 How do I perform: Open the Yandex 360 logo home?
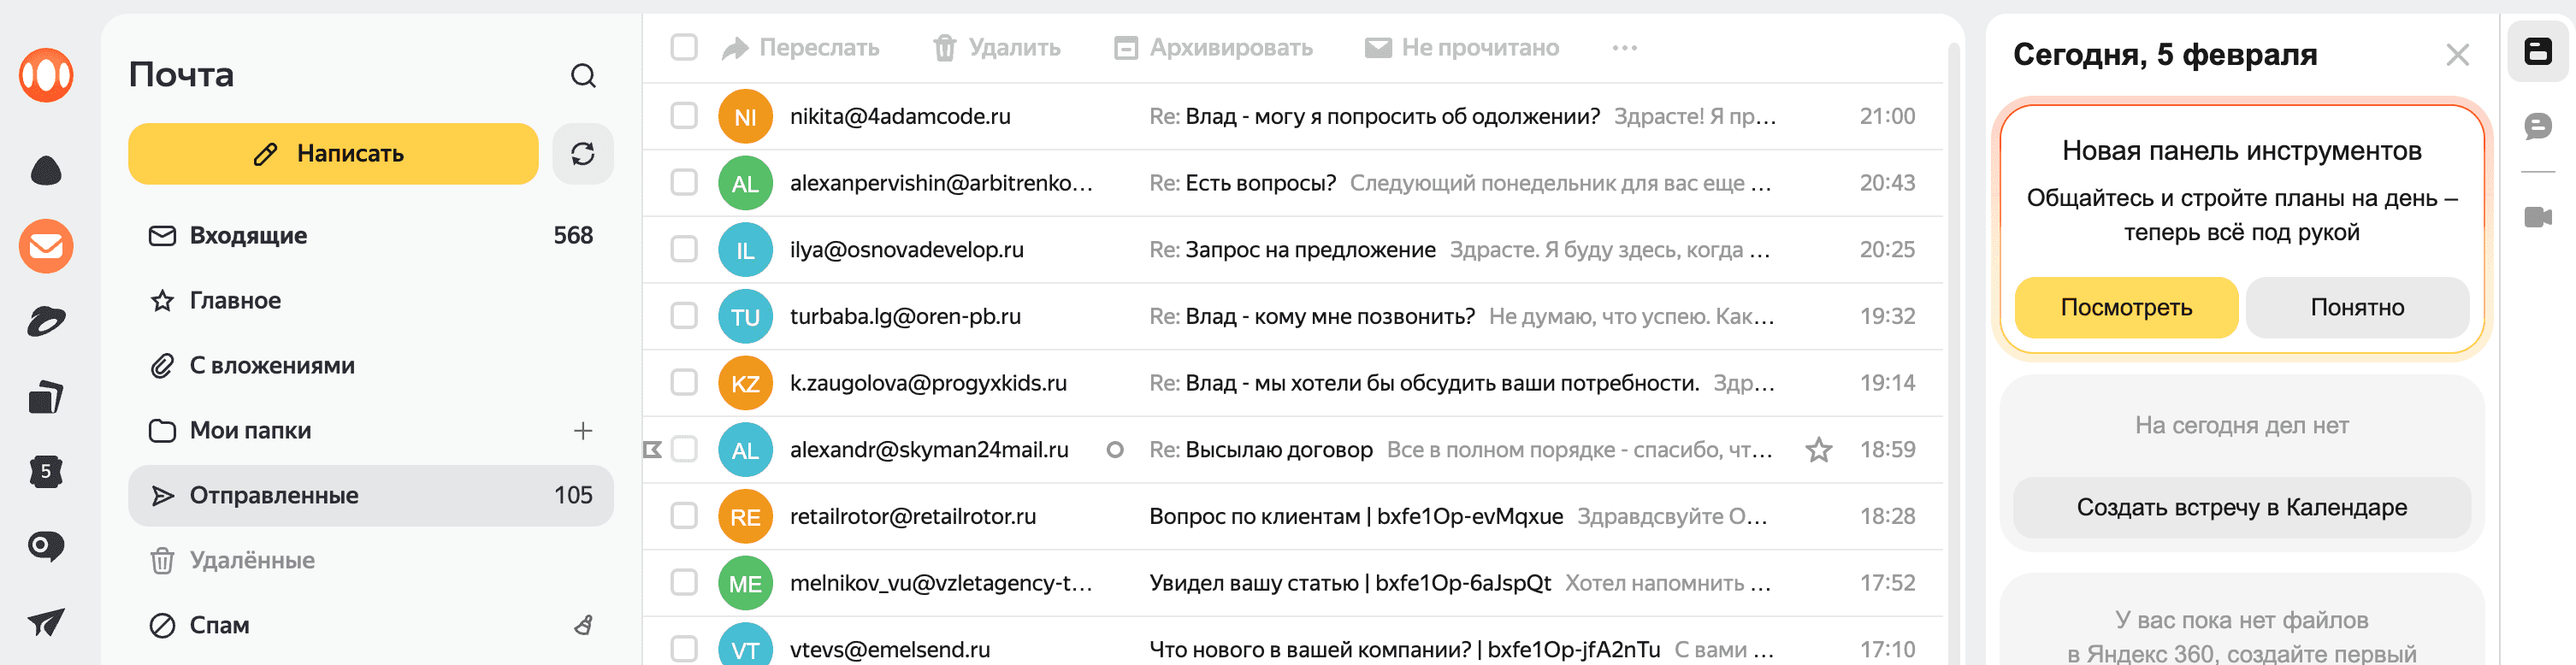pos(46,75)
